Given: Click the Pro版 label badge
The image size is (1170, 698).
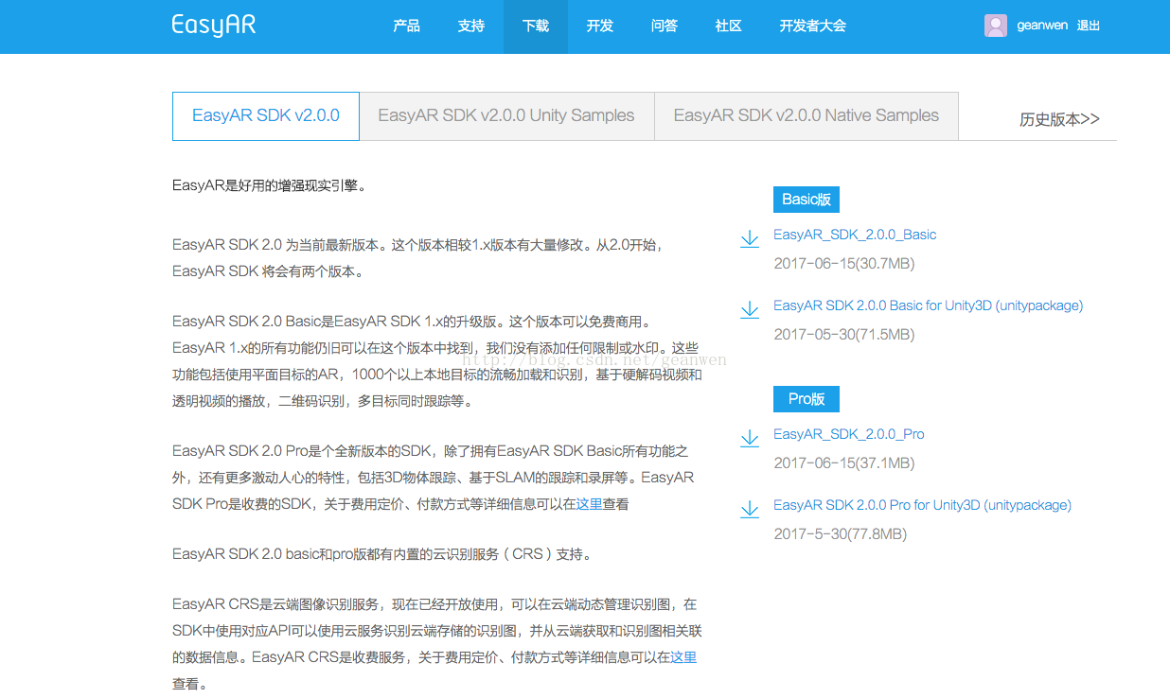Looking at the screenshot, I should click(807, 399).
